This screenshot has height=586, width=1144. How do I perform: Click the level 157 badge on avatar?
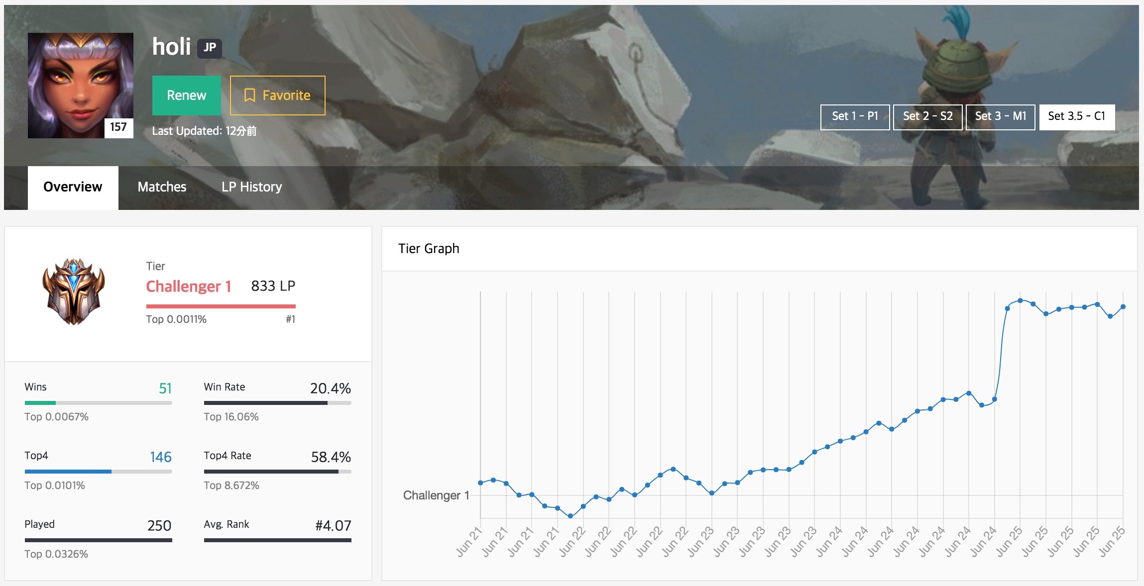[118, 127]
